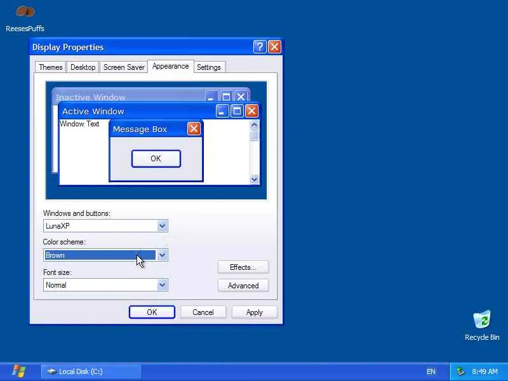This screenshot has height=381, width=508.
Task: Click the Inactive Window preview title
Action: click(x=90, y=97)
